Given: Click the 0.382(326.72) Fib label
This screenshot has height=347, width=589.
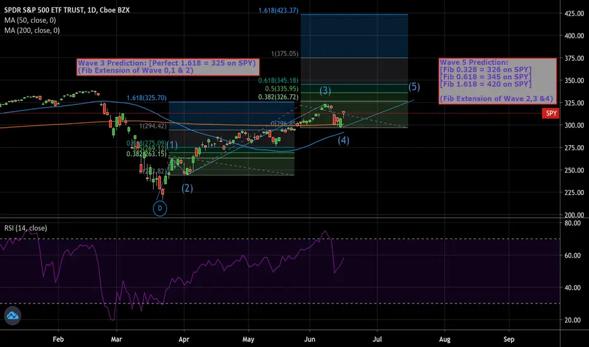Looking at the screenshot, I should [278, 97].
